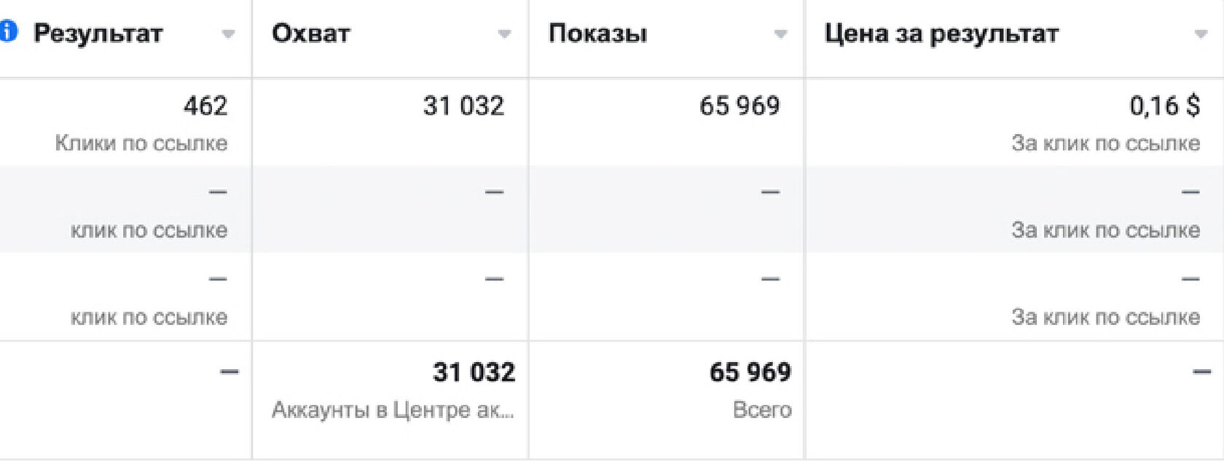1224x461 pixels.
Task: Click the Цена за результат header
Action: tap(941, 34)
